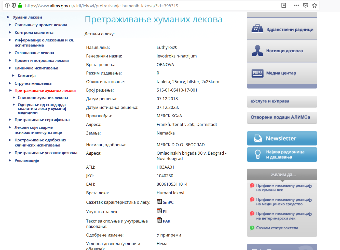The width and height of the screenshot is (340, 250).
Task: Open the еУслуге и еУправа button
Action: pos(282,101)
